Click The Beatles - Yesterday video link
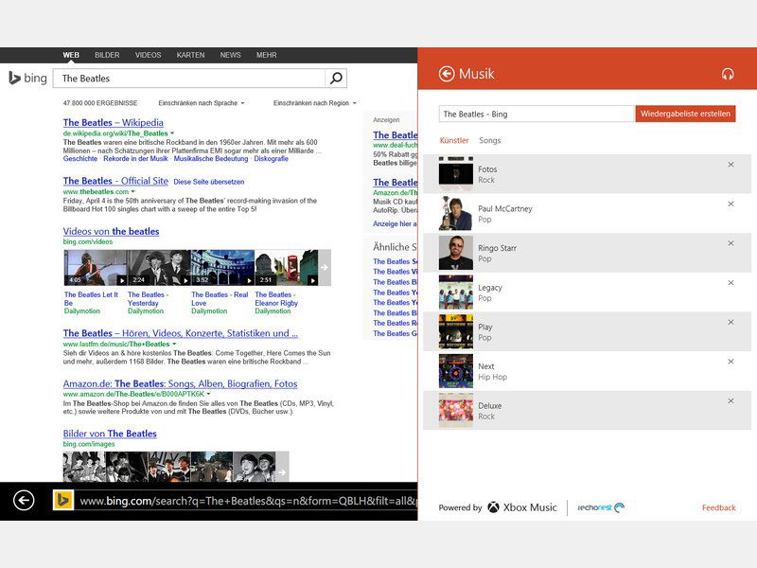Screen dimensions: 757x568 coord(148,298)
